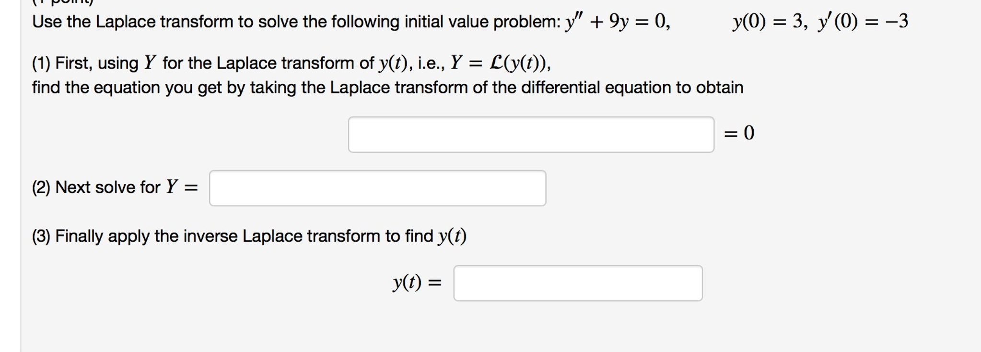Click the initial condition y'(0) = −3
Screen dimensions: 981x352
[863, 22]
